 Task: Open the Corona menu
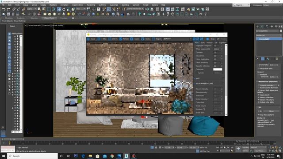click(155, 5)
